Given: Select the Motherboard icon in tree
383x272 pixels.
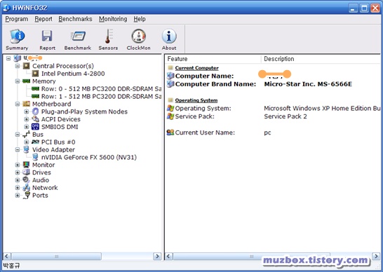Looking at the screenshot, I should (26, 104).
